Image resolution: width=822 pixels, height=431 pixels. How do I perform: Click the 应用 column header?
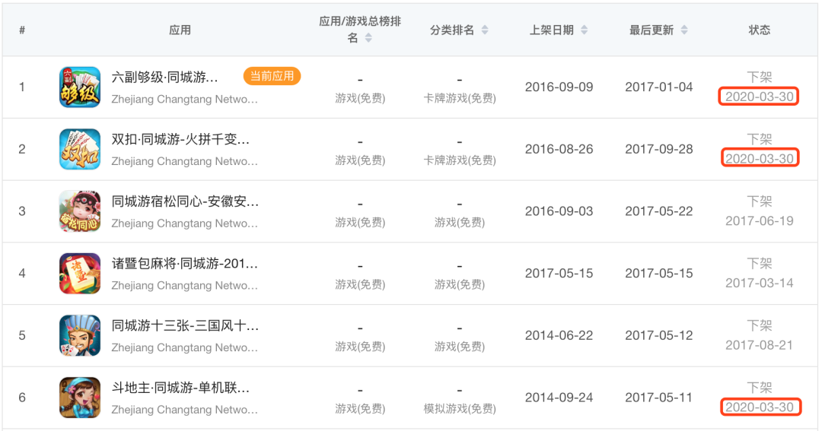pyautogui.click(x=180, y=30)
